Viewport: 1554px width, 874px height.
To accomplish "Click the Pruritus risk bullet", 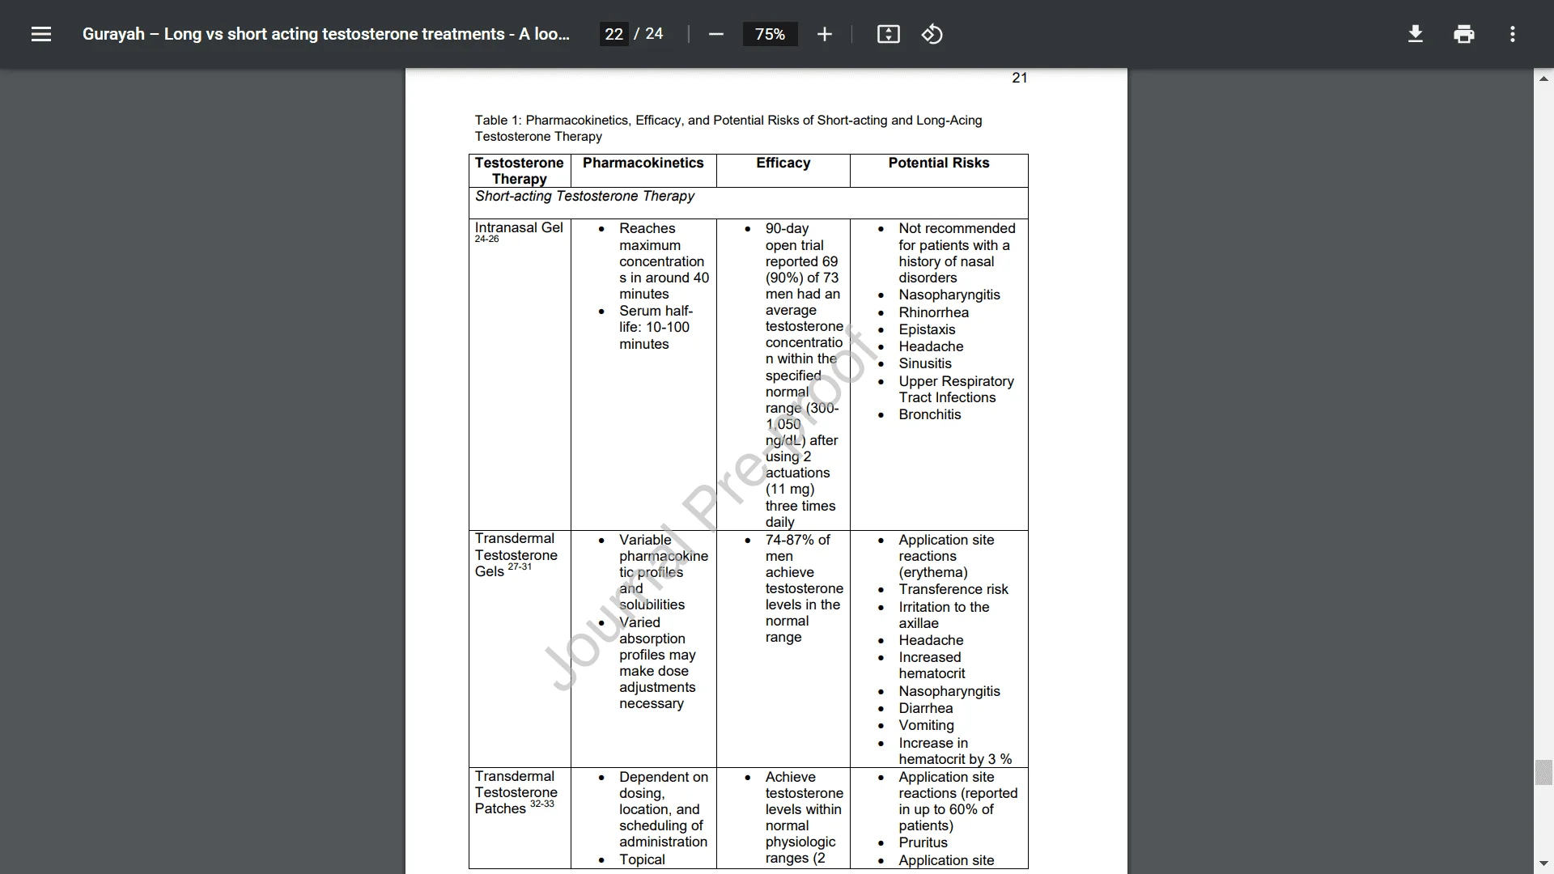I will (x=923, y=842).
